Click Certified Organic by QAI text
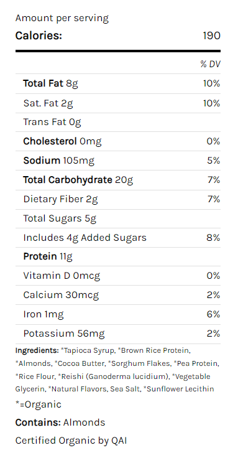 [x=71, y=441]
